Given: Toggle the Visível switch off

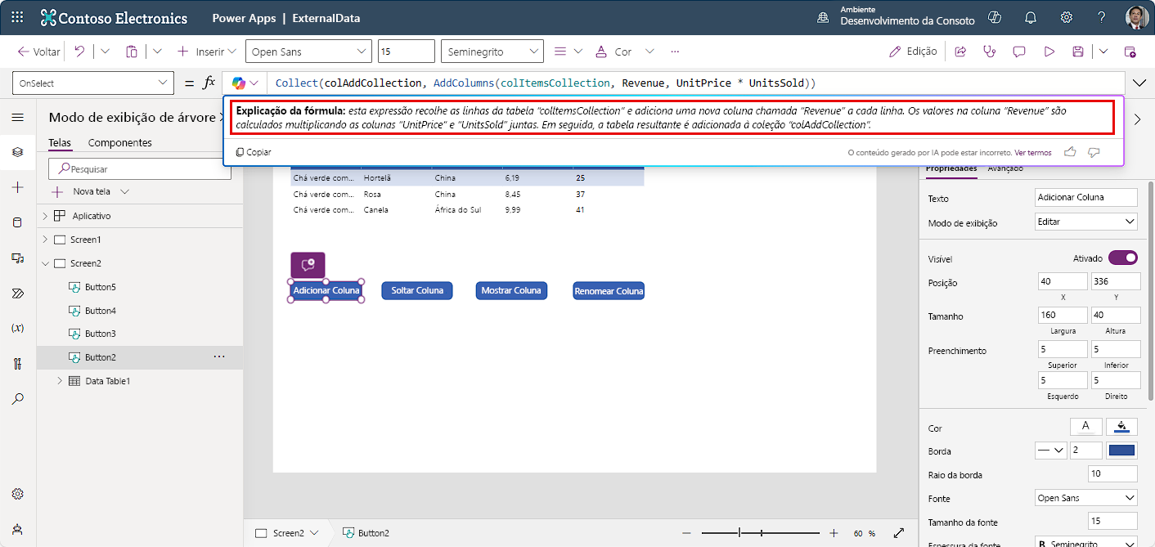Looking at the screenshot, I should (x=1122, y=258).
